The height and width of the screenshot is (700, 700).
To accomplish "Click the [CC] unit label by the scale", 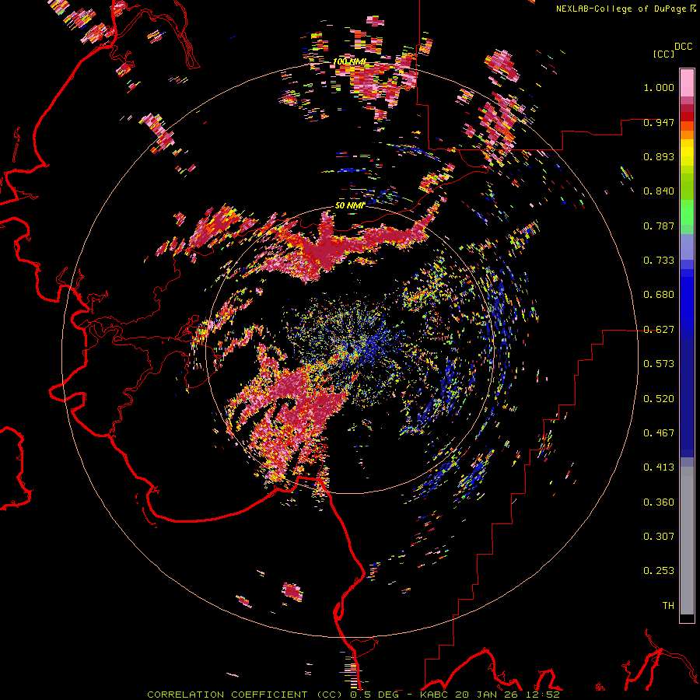I will (x=663, y=54).
